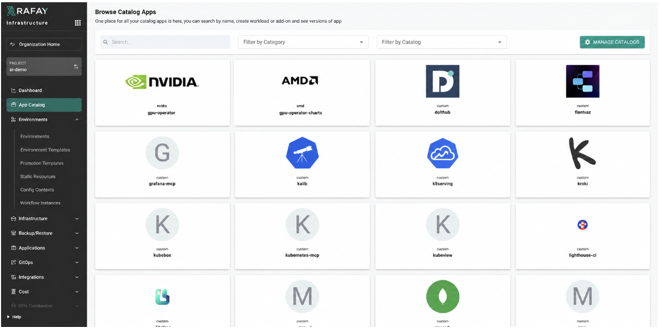Image resolution: width=662 pixels, height=329 pixels.
Task: Click the Cost sidebar icon
Action: pyautogui.click(x=14, y=292)
